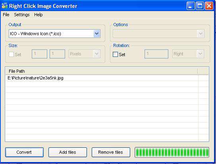The height and width of the screenshot is (164, 216).
Task: Click the Right Click Image Converter title icon
Action: pos(4,6)
